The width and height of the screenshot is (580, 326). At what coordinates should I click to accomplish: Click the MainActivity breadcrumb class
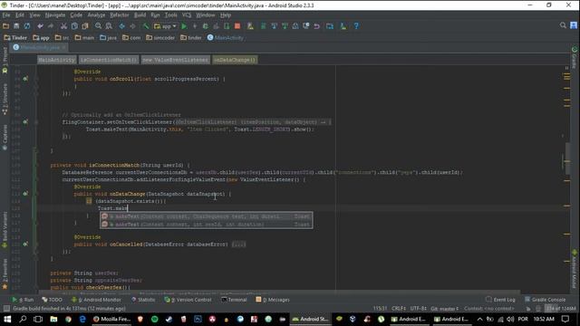[x=226, y=38]
